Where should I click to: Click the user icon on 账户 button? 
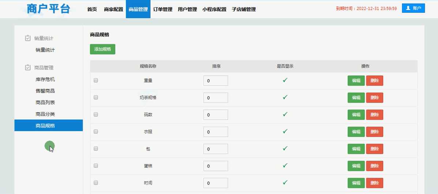click(408, 8)
